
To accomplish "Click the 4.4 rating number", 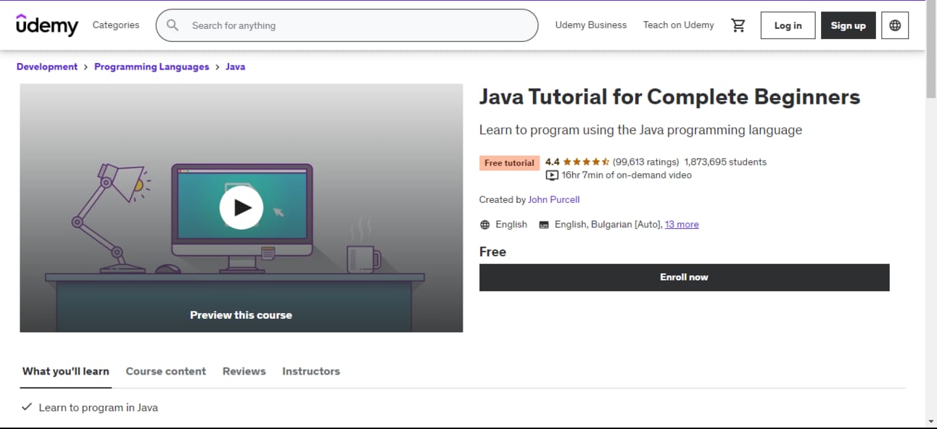I will coord(553,162).
